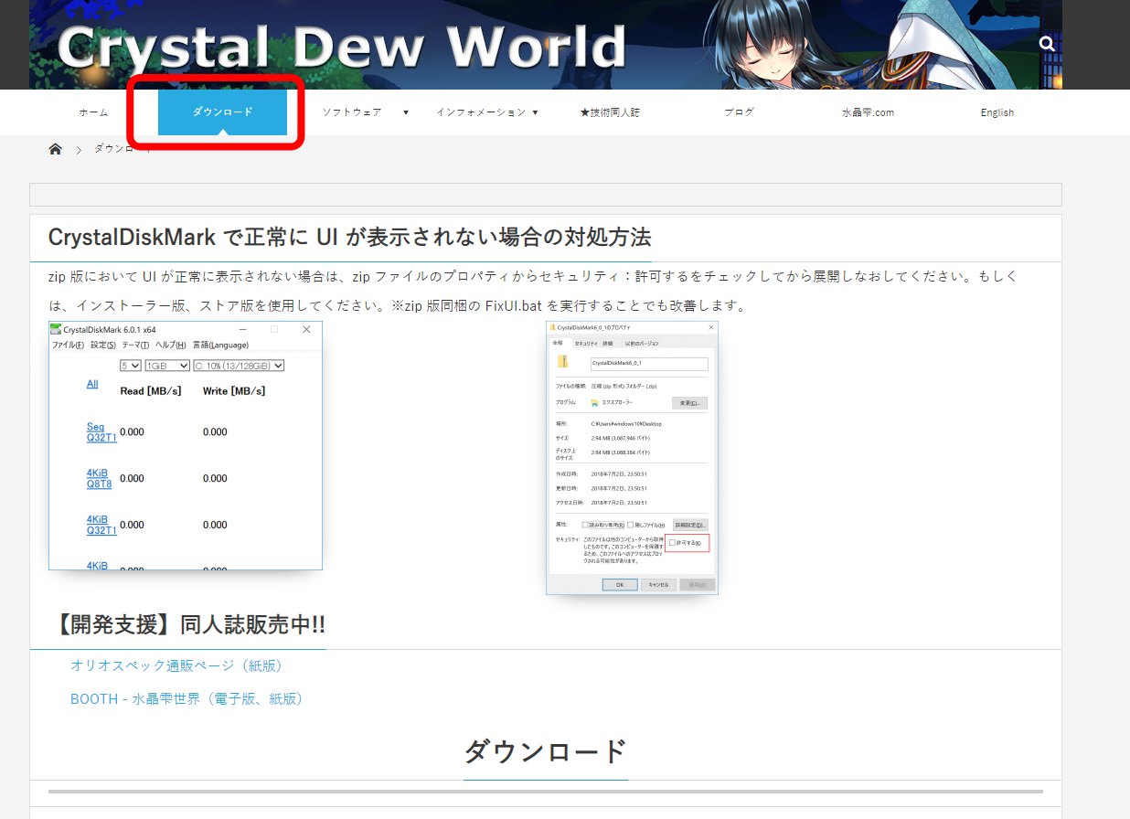This screenshot has height=819, width=1130.
Task: Click the 4KiB Q8T8 read value 0.000
Action: (x=133, y=478)
